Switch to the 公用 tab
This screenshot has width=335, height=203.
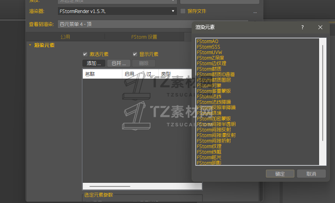65,37
